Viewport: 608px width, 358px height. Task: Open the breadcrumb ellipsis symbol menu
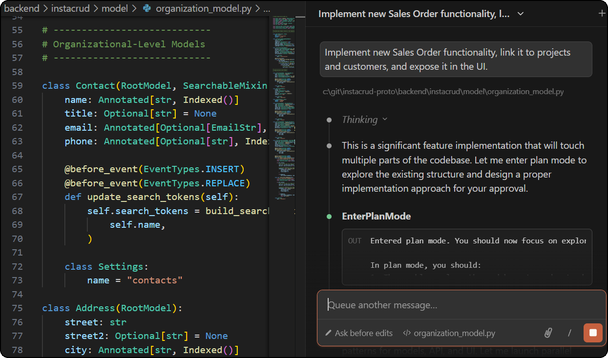[266, 8]
